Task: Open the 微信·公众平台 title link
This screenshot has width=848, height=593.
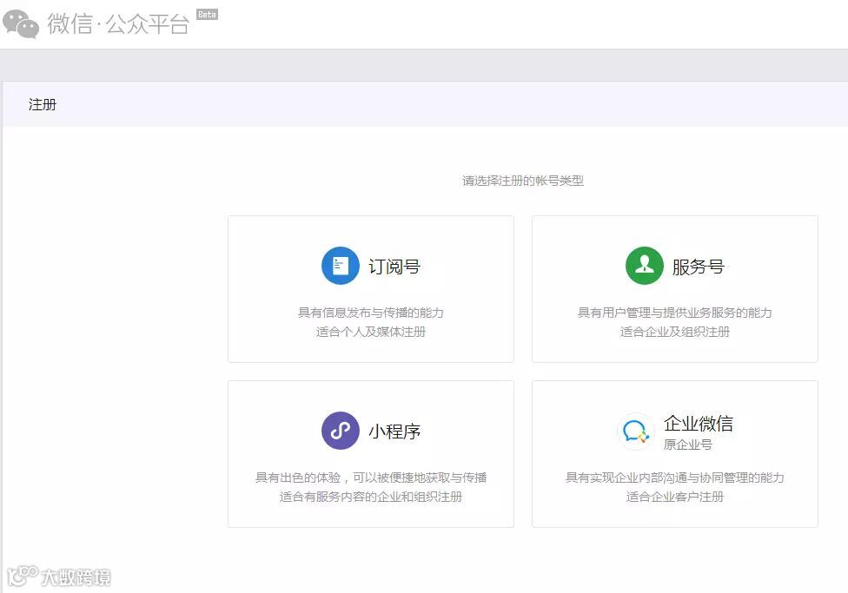Action: [118, 23]
